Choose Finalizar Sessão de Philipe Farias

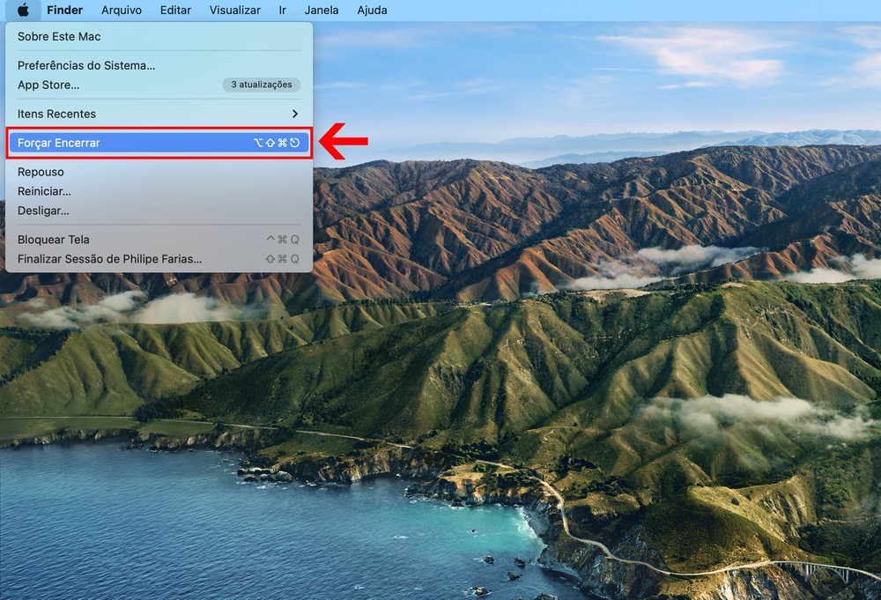pos(159,259)
